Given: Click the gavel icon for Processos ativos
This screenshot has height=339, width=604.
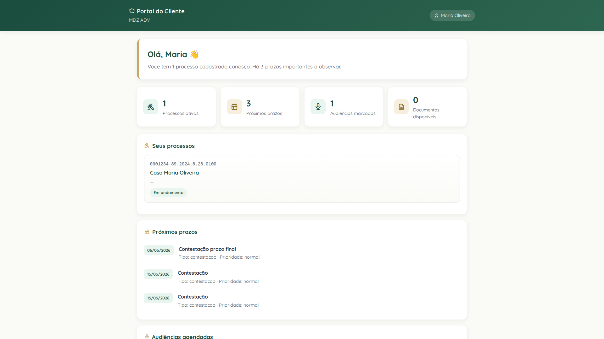Looking at the screenshot, I should coord(151,107).
